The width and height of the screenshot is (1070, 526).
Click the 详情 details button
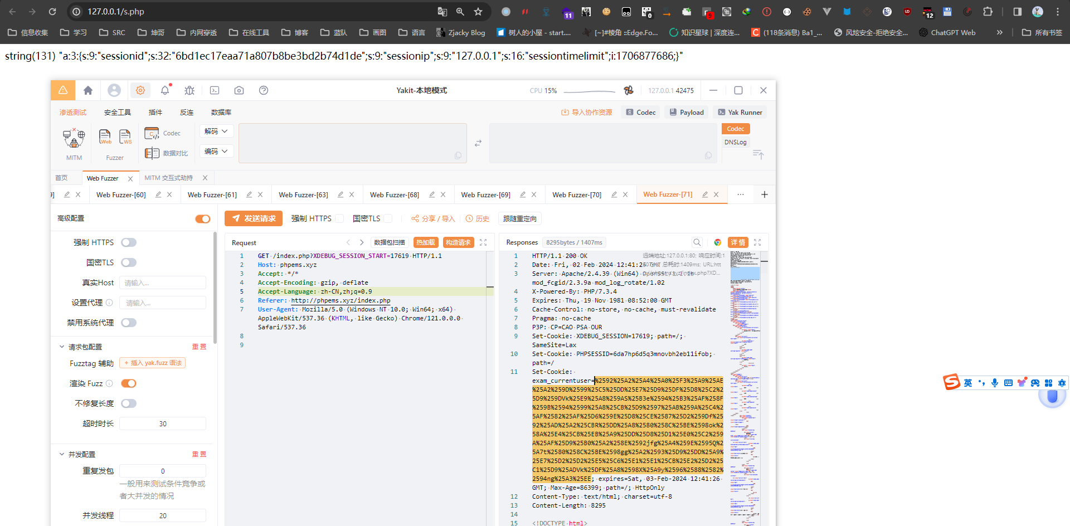(x=738, y=242)
